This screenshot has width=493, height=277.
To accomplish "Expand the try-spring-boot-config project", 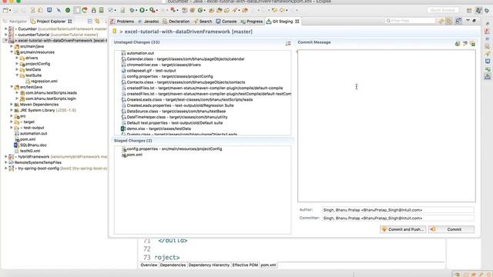I will [6, 169].
